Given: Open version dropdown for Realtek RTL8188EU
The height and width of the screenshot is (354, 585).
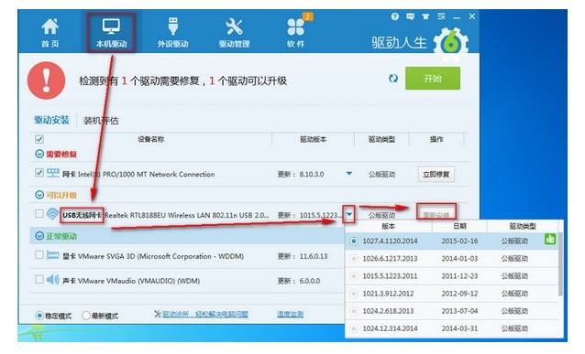Looking at the screenshot, I should point(348,214).
